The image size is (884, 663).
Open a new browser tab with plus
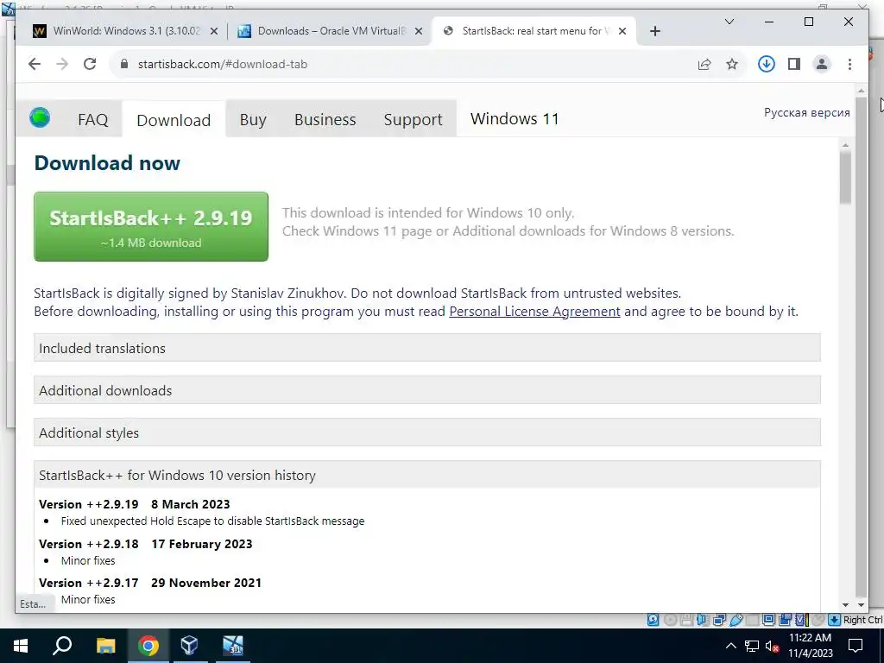tap(654, 31)
